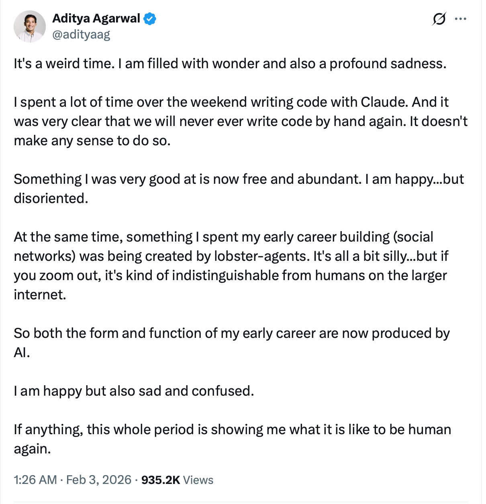Click the display name Aditya Agarwal

point(96,18)
